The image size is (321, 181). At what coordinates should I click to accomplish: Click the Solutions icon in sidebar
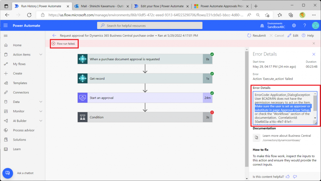click(6, 140)
